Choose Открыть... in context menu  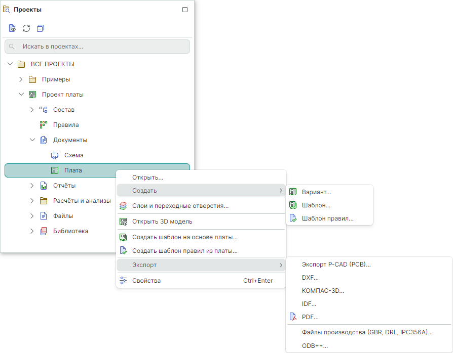pyautogui.click(x=147, y=178)
